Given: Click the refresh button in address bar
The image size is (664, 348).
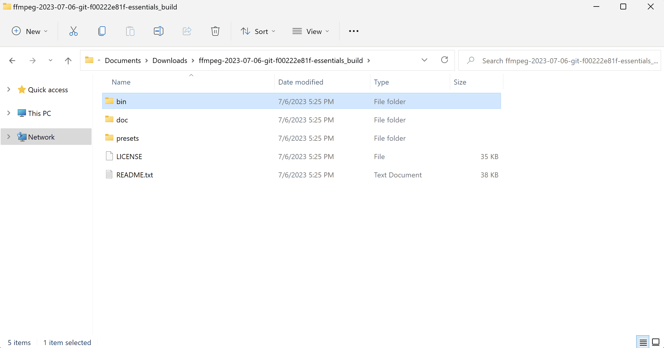Looking at the screenshot, I should coord(445,60).
